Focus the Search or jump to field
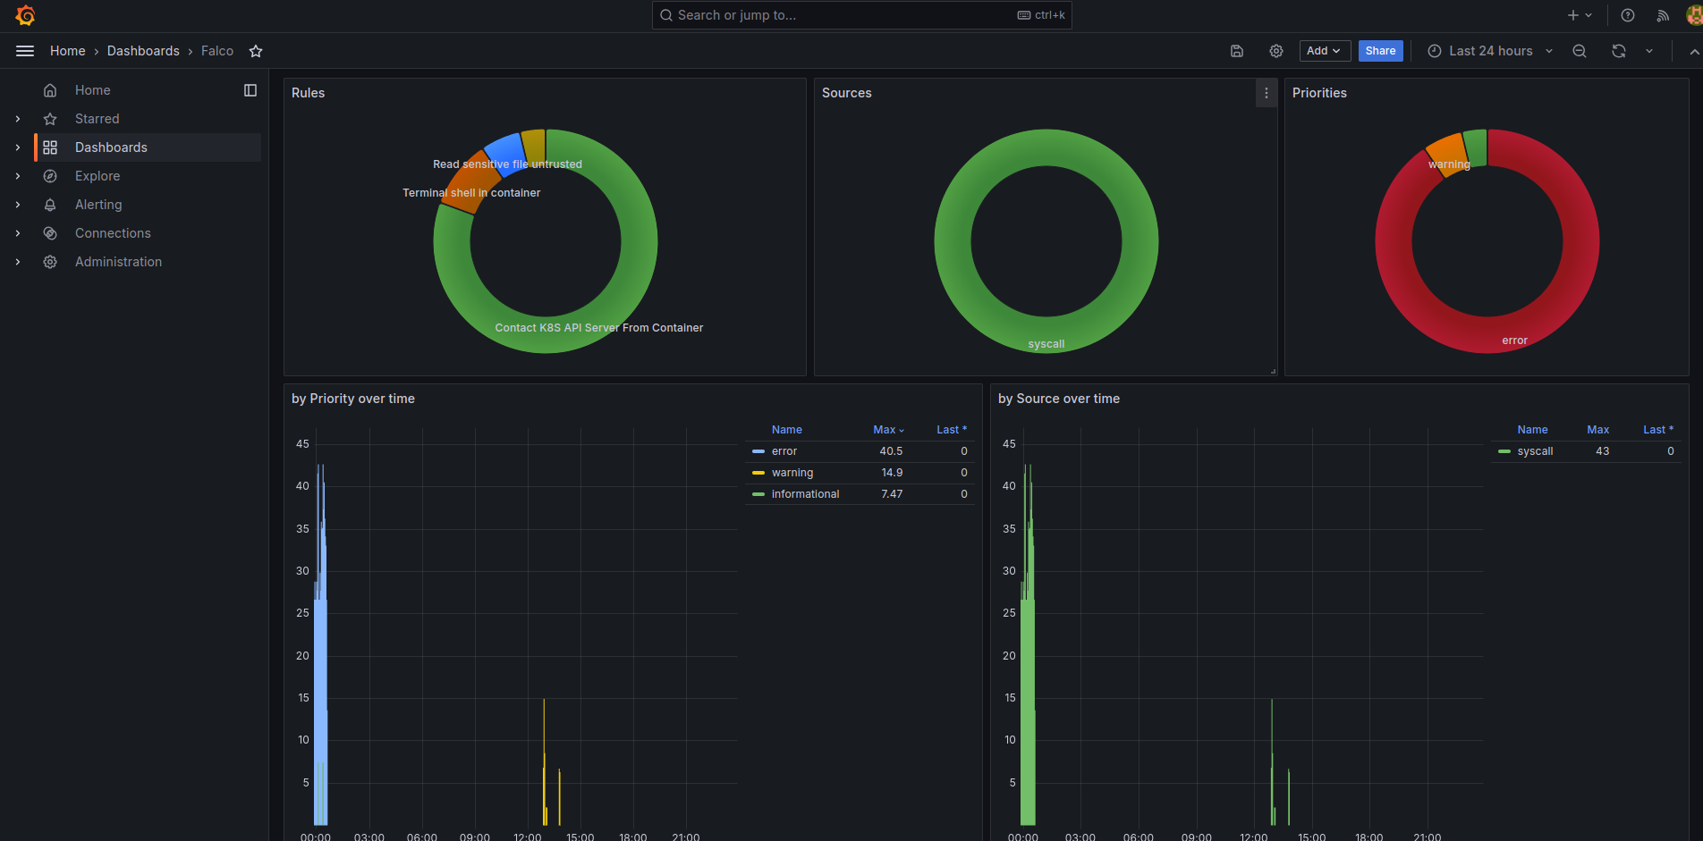Screen dimensions: 1703x841 coord(861,15)
